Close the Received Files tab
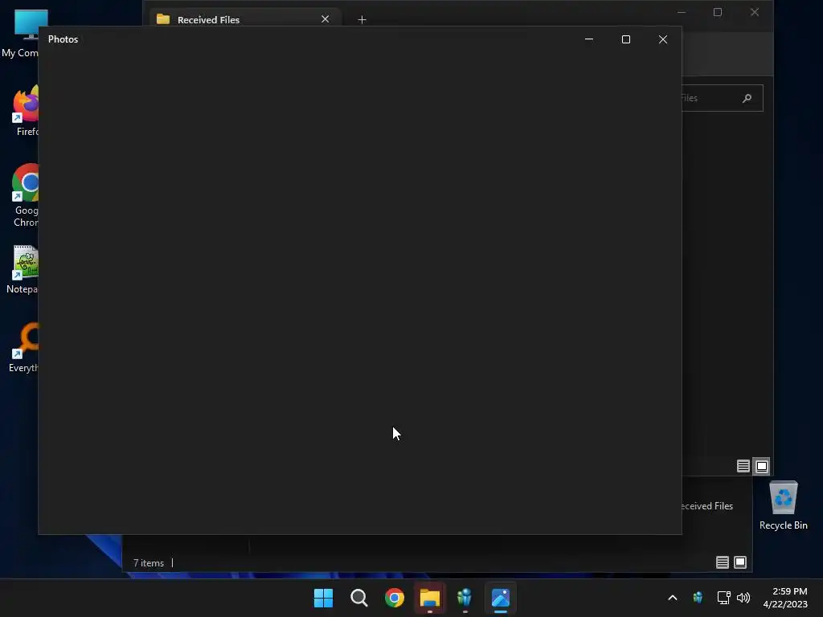The width and height of the screenshot is (823, 617). pos(325,19)
